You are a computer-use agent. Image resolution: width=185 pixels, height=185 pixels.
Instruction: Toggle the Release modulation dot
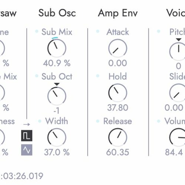point(98,121)
